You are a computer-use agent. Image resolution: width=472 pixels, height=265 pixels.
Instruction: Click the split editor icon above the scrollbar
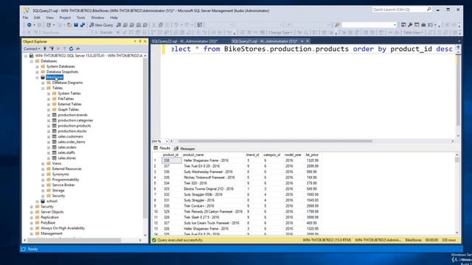point(458,47)
